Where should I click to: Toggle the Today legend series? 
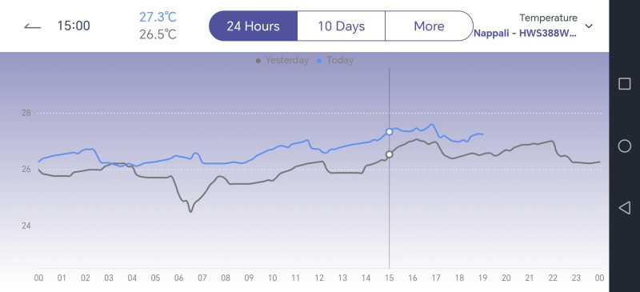pos(335,61)
